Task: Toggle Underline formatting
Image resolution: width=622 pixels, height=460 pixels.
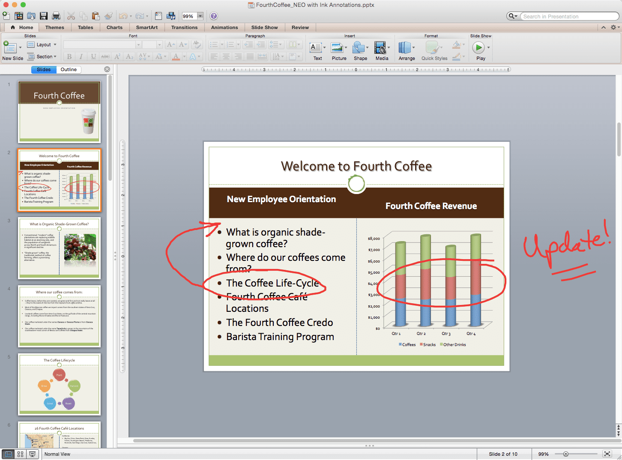Action: point(93,57)
